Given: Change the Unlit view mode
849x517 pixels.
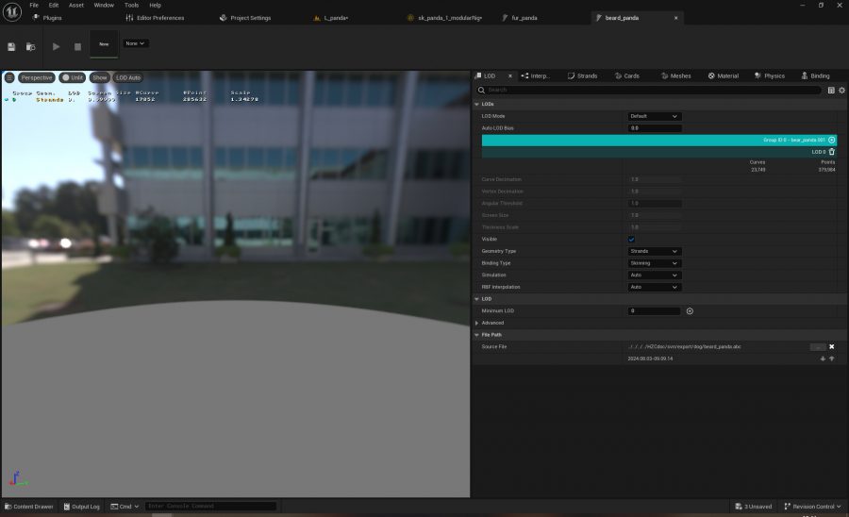Looking at the screenshot, I should click(73, 78).
